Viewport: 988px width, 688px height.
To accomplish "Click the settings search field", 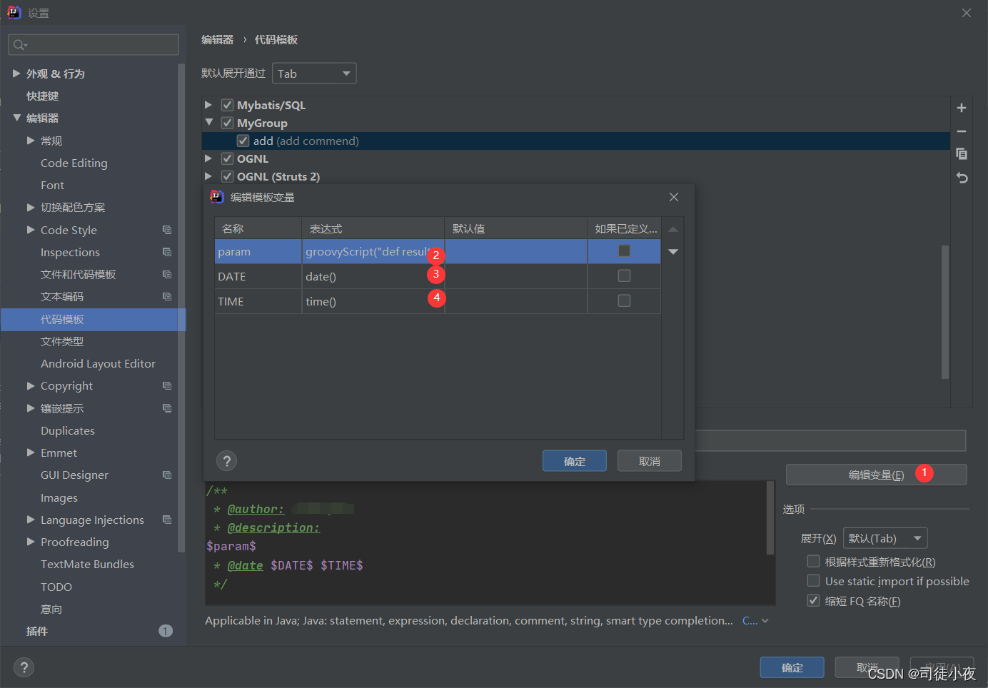I will [x=94, y=45].
